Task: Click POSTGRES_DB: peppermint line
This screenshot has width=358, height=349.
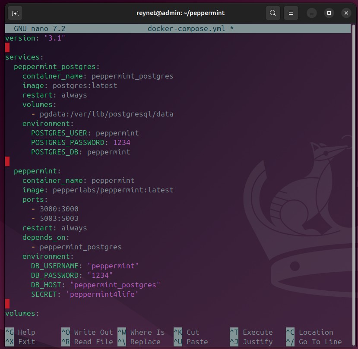Action: click(81, 152)
